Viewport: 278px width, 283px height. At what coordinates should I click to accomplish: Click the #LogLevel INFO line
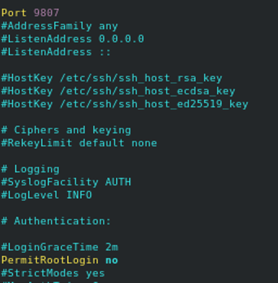point(47,195)
